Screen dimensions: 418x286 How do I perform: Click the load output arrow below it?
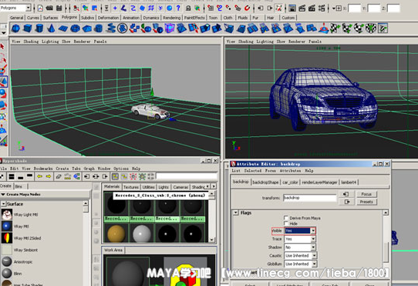tap(346, 201)
